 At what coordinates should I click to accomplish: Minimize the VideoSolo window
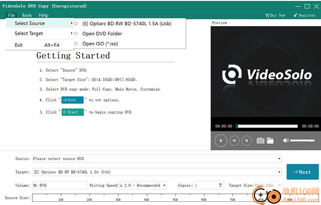pyautogui.click(x=298, y=6)
